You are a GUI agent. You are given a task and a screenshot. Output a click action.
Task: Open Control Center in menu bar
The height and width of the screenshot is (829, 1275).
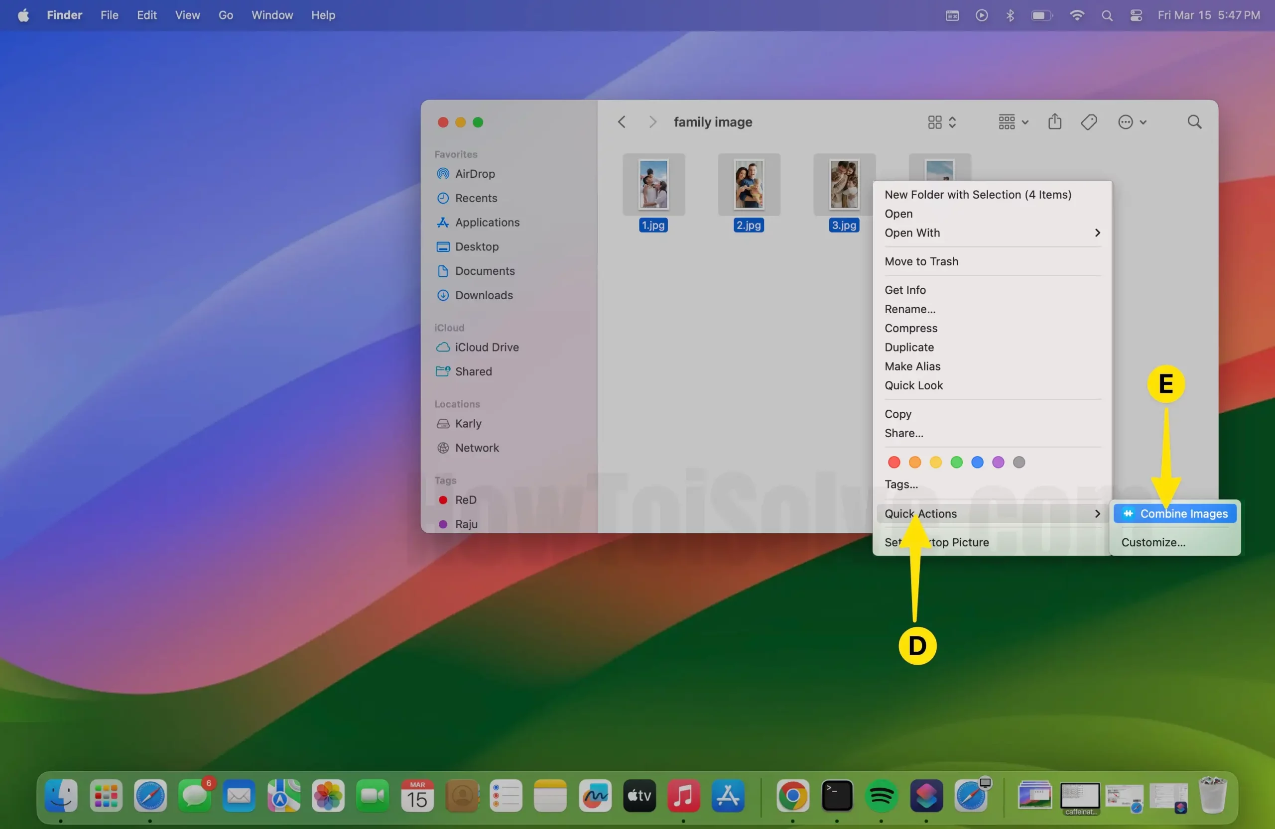1136,15
